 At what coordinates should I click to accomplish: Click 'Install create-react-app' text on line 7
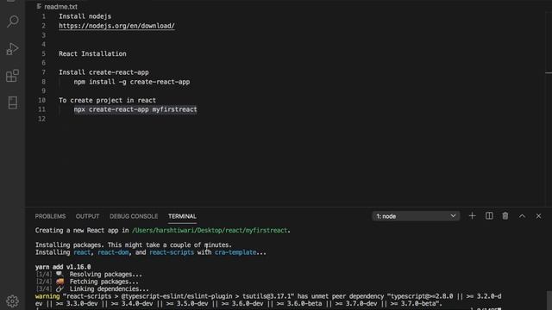point(103,72)
